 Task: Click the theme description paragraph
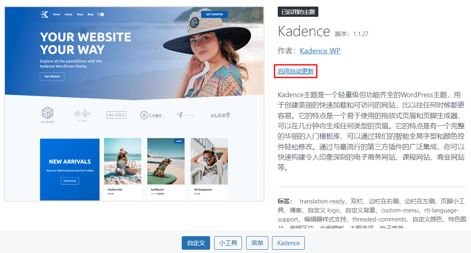[x=371, y=131]
